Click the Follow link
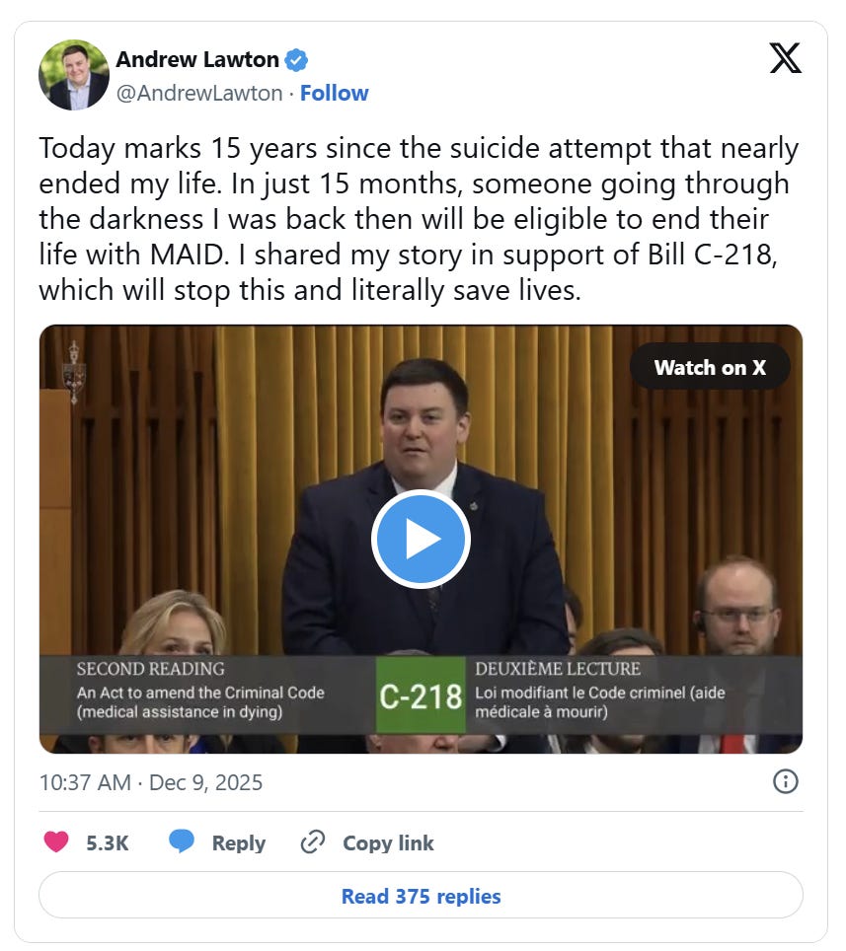This screenshot has width=846, height=951. point(335,93)
